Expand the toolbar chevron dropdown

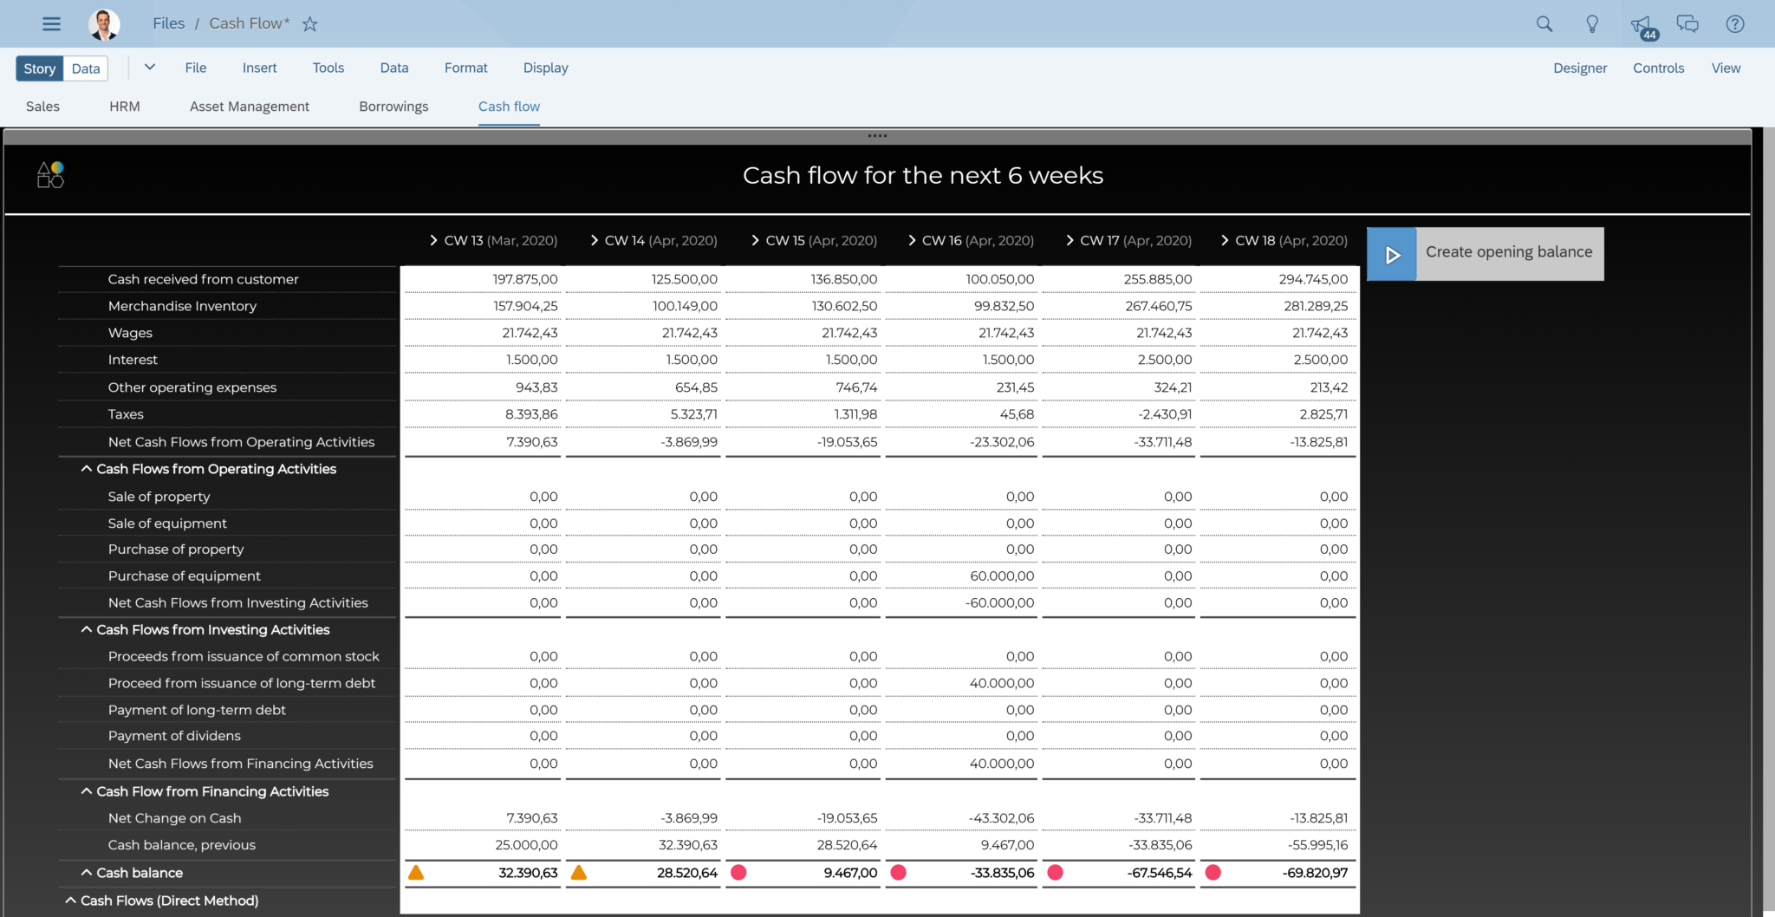click(150, 67)
